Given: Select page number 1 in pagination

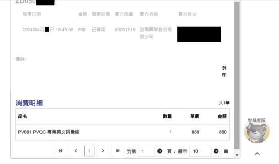Looking at the screenshot, I should (x=89, y=151).
